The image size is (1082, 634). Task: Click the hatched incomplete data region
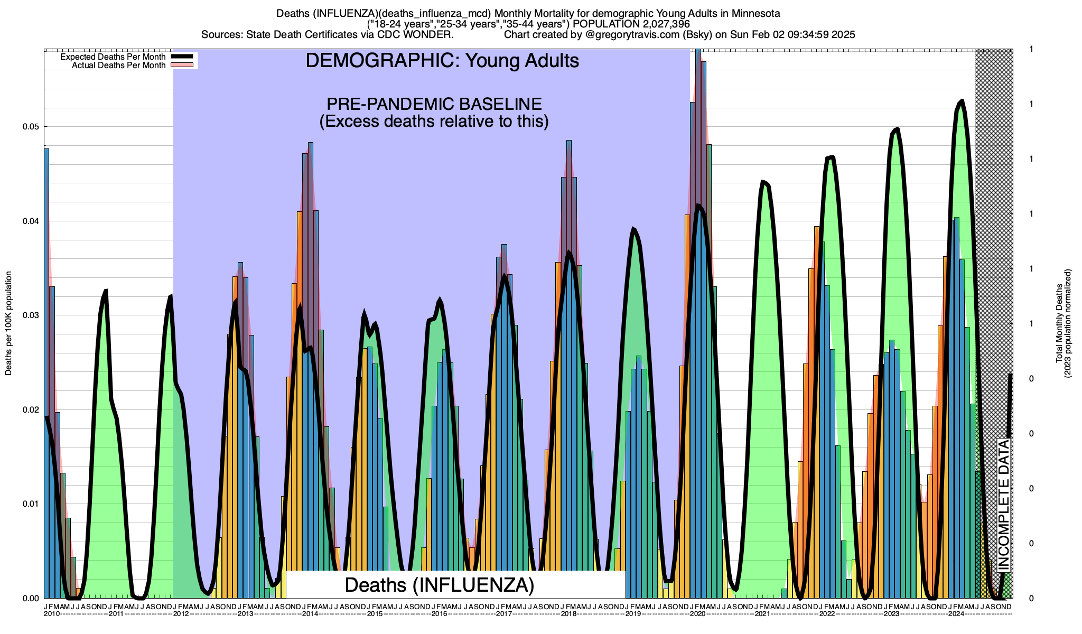993,211
